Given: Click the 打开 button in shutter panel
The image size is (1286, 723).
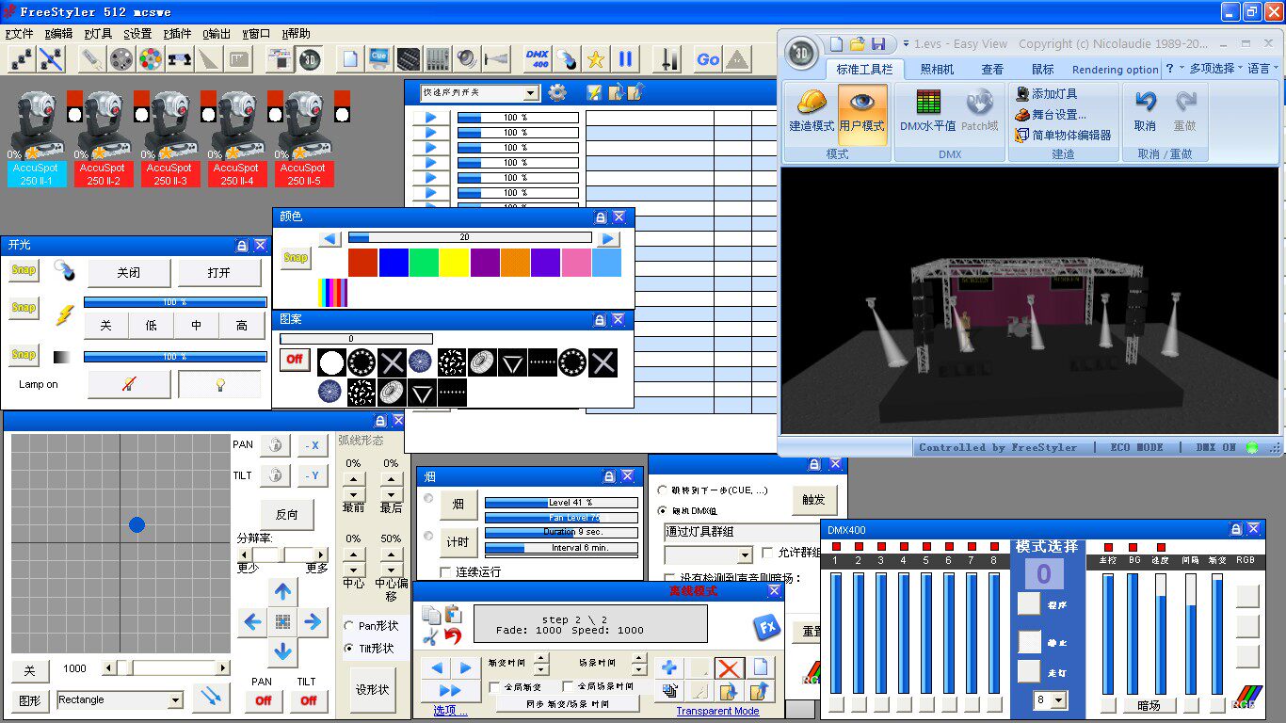Looking at the screenshot, I should (x=219, y=273).
